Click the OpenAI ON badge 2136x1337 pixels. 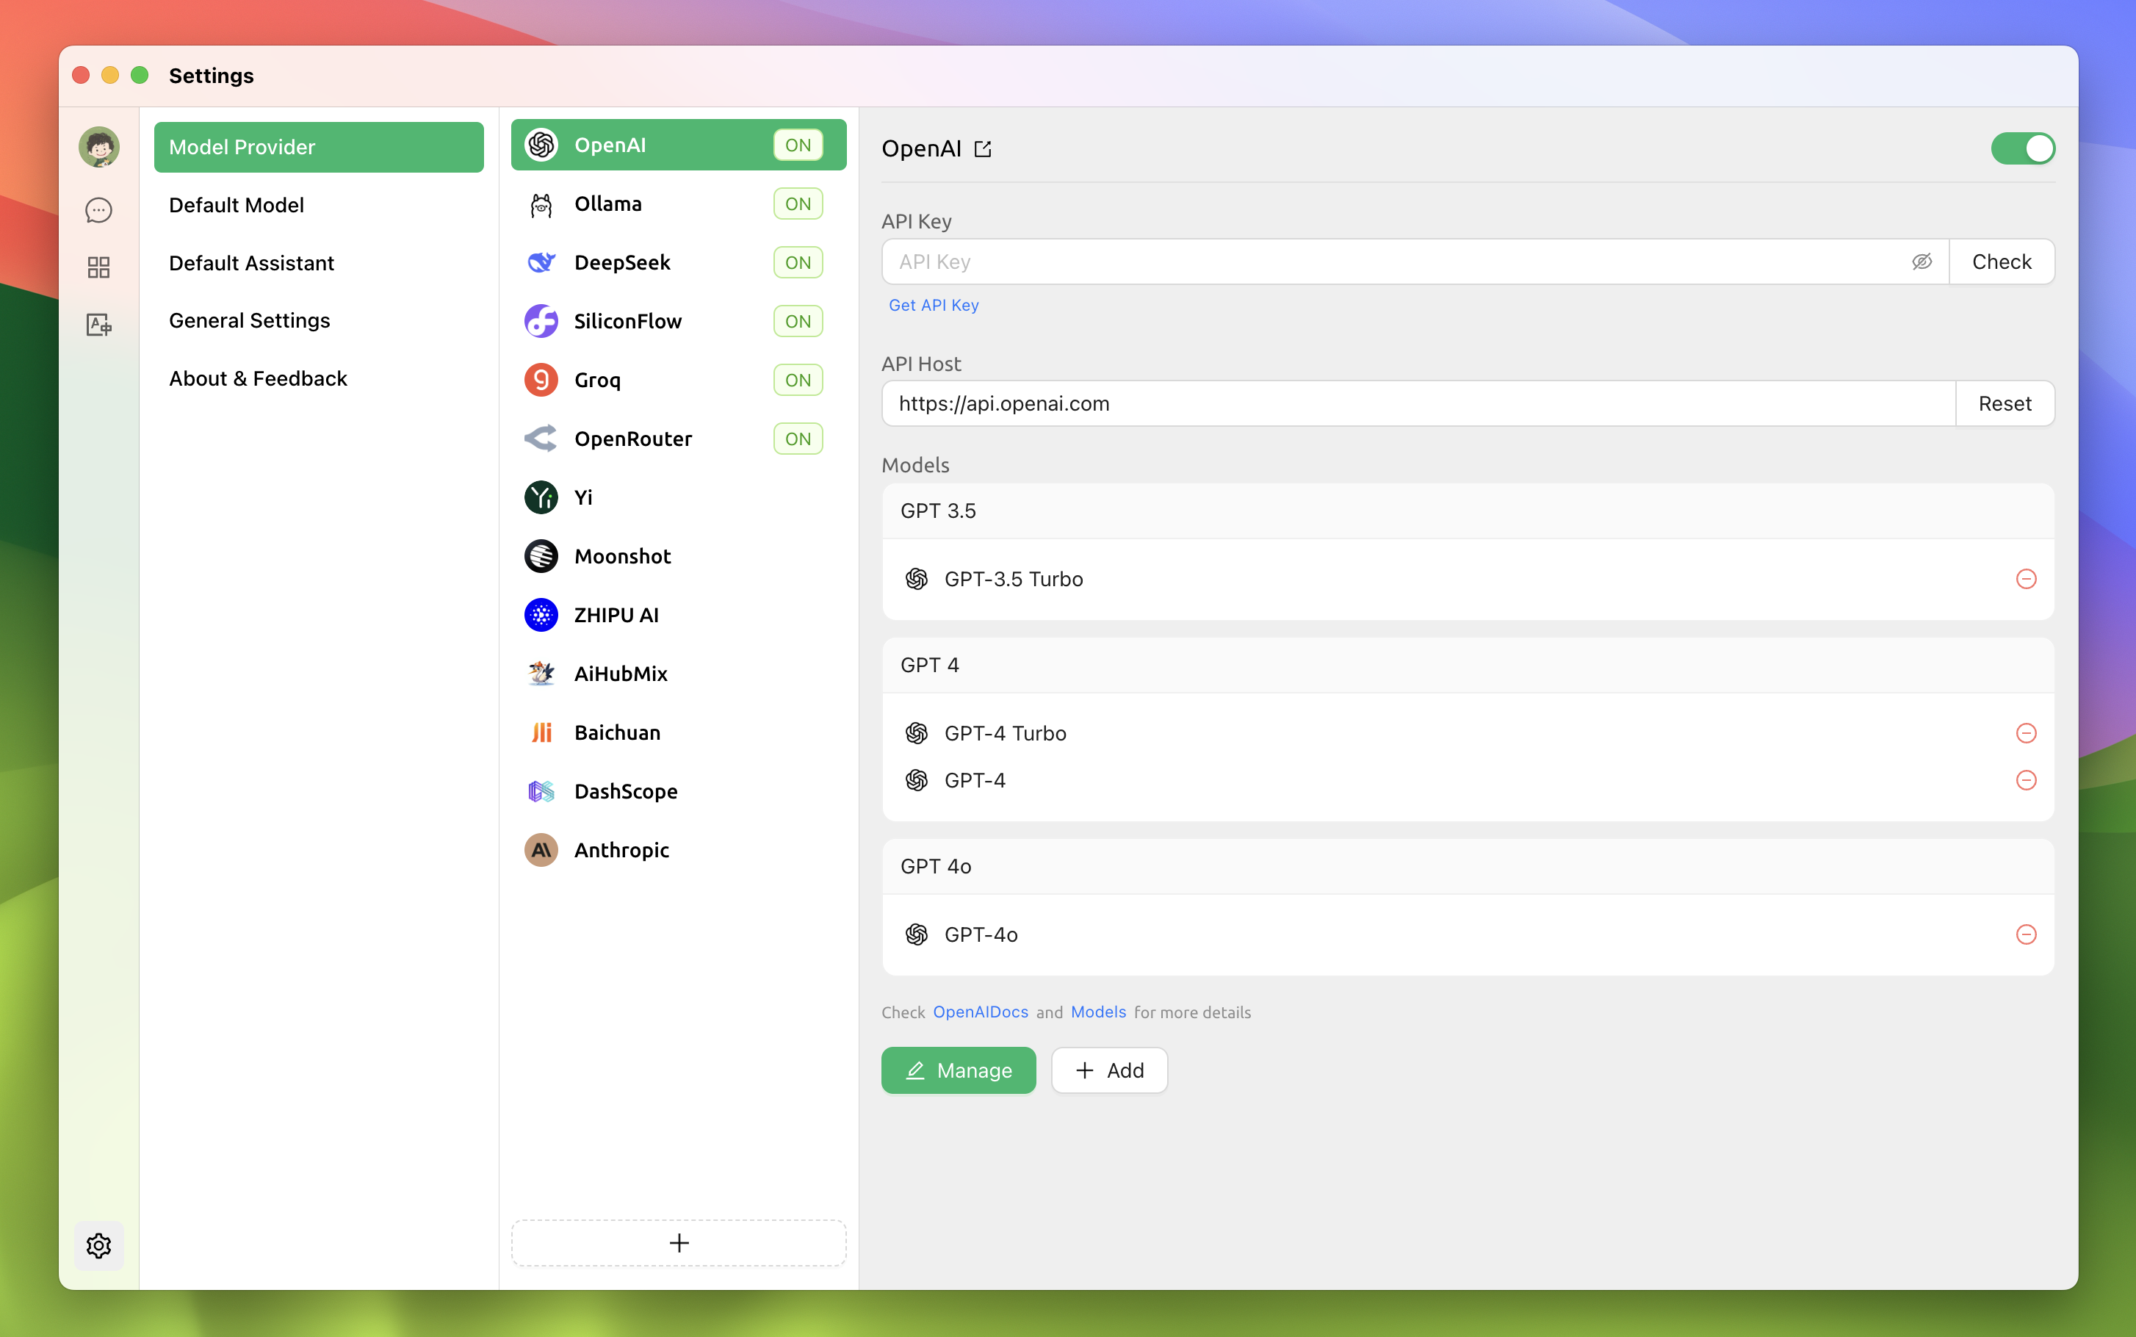point(798,145)
